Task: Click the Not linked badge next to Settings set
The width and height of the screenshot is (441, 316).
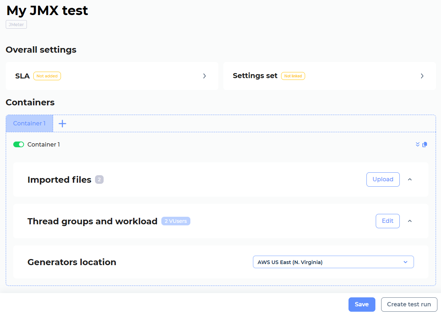Action: pyautogui.click(x=293, y=76)
